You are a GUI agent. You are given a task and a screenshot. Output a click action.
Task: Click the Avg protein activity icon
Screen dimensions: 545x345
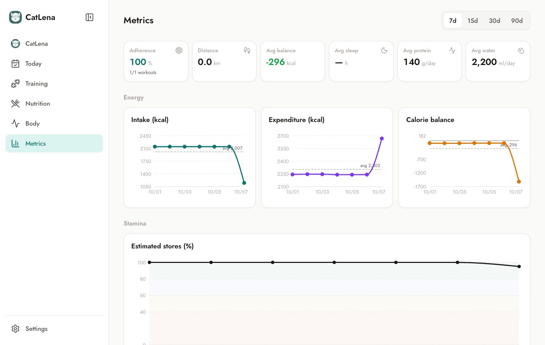pyautogui.click(x=452, y=50)
